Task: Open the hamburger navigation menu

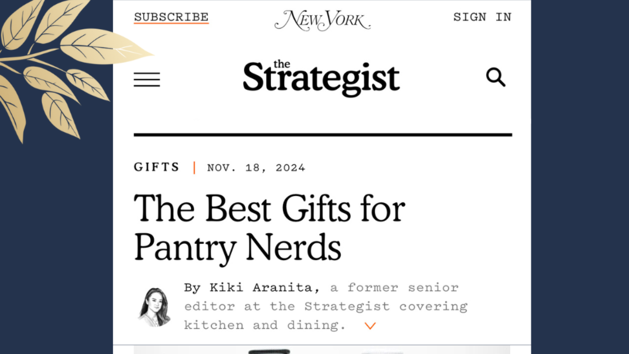Action: tap(147, 79)
